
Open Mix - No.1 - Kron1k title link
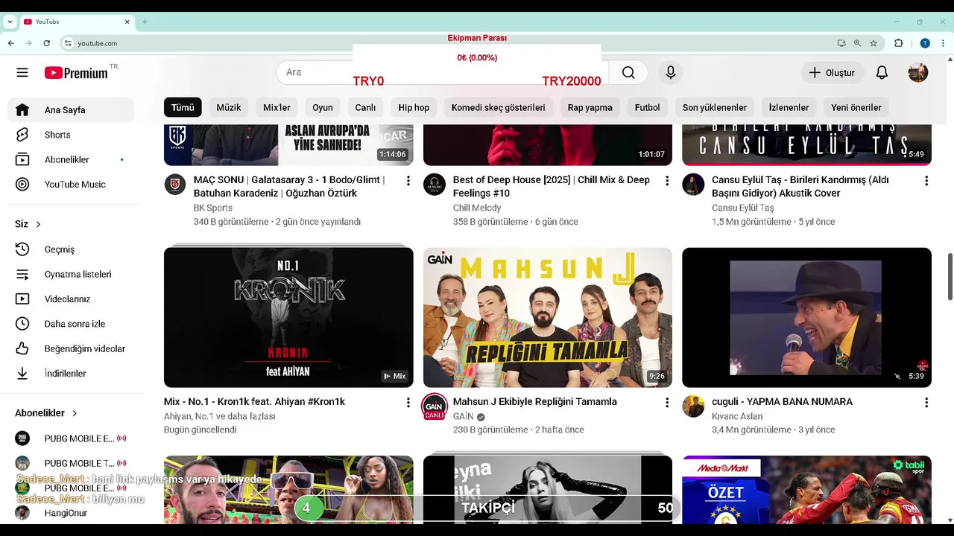pyautogui.click(x=254, y=401)
